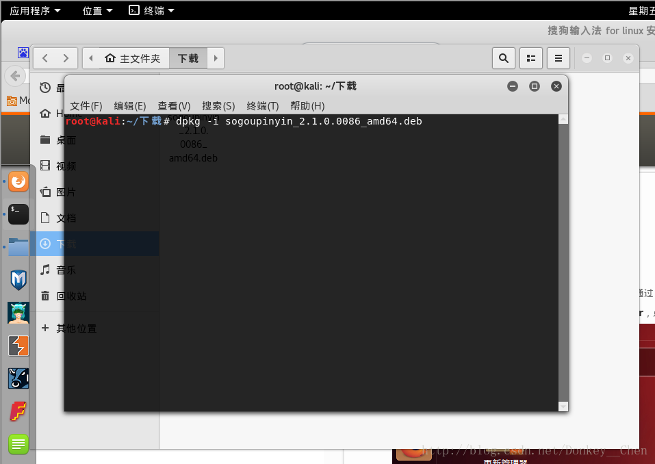Open terminal 帮助(H) menu
Screen dimensions: 655x464
(307, 106)
